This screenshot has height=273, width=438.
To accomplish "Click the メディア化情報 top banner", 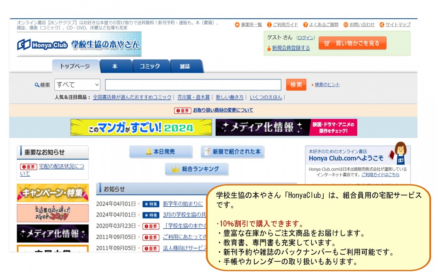I will click(286, 128).
